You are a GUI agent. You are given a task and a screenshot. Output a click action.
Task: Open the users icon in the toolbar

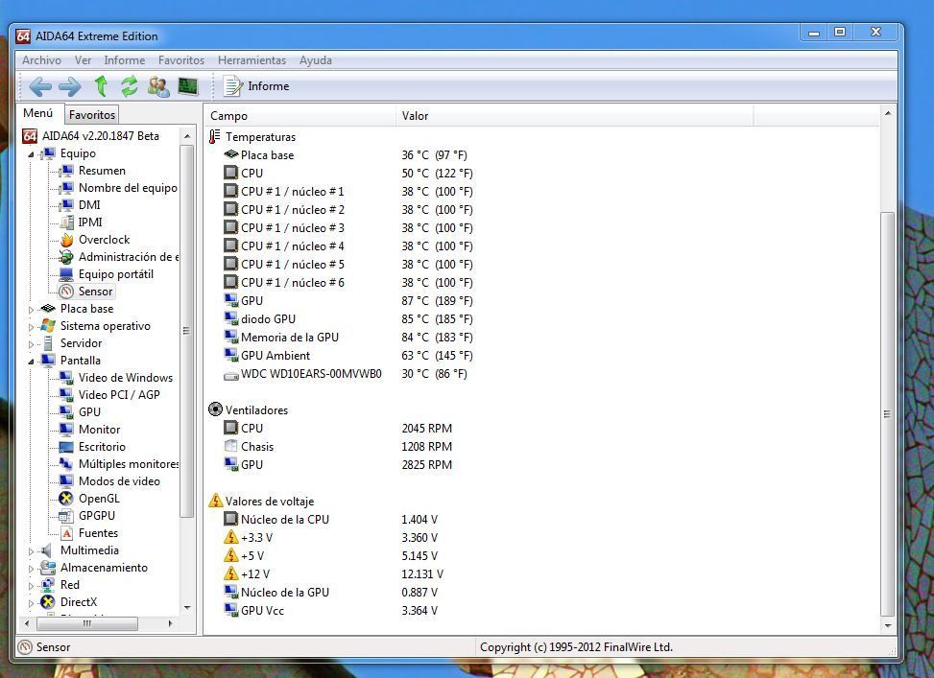point(158,86)
